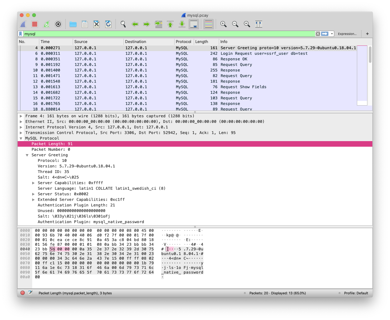Image resolution: width=390 pixels, height=320 pixels.
Task: Start capturing packets with shark fin icon
Action: click(23, 24)
